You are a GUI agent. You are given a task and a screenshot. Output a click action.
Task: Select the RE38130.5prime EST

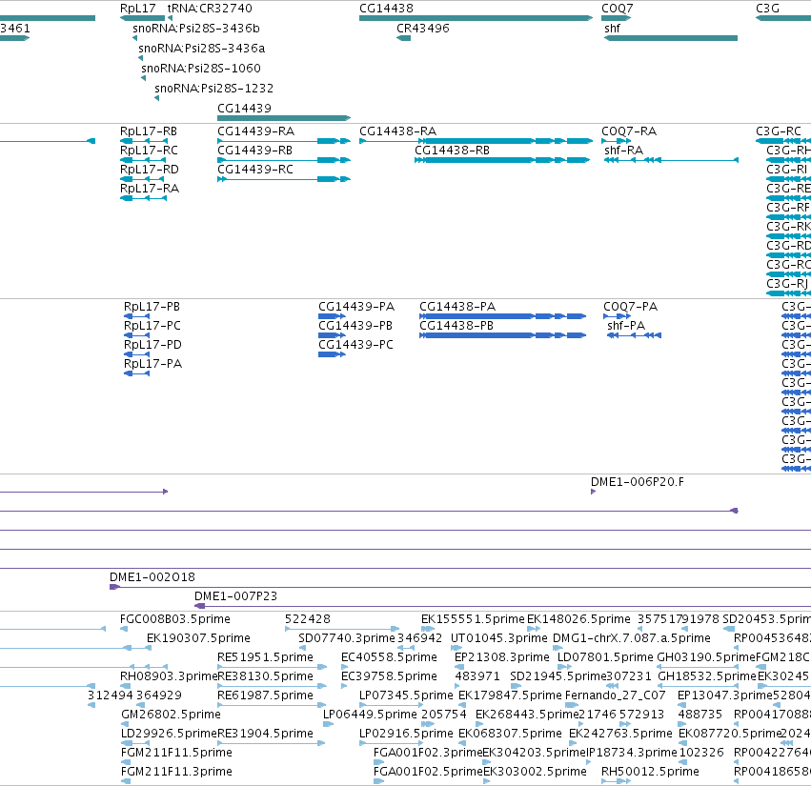click(272, 686)
